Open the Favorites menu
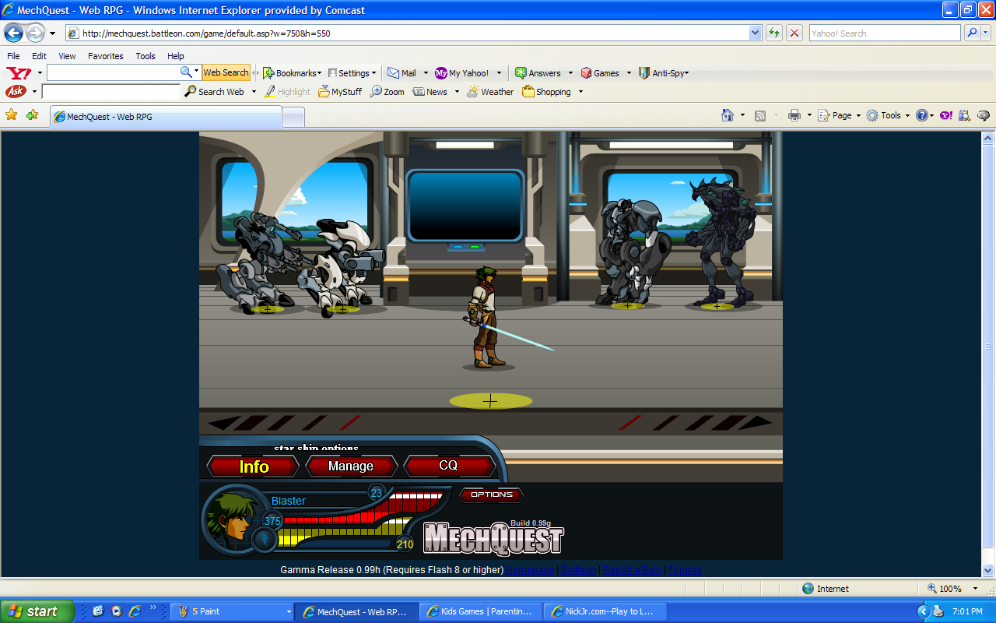The image size is (996, 623). click(107, 55)
